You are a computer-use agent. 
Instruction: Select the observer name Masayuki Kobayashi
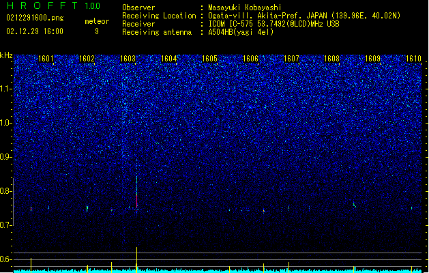pyautogui.click(x=245, y=8)
